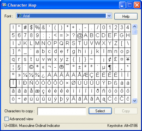Image resolution: width=142 pixels, height=131 pixels.
Task: Pick the uppercase Ø slashed O
Action: point(73,83)
